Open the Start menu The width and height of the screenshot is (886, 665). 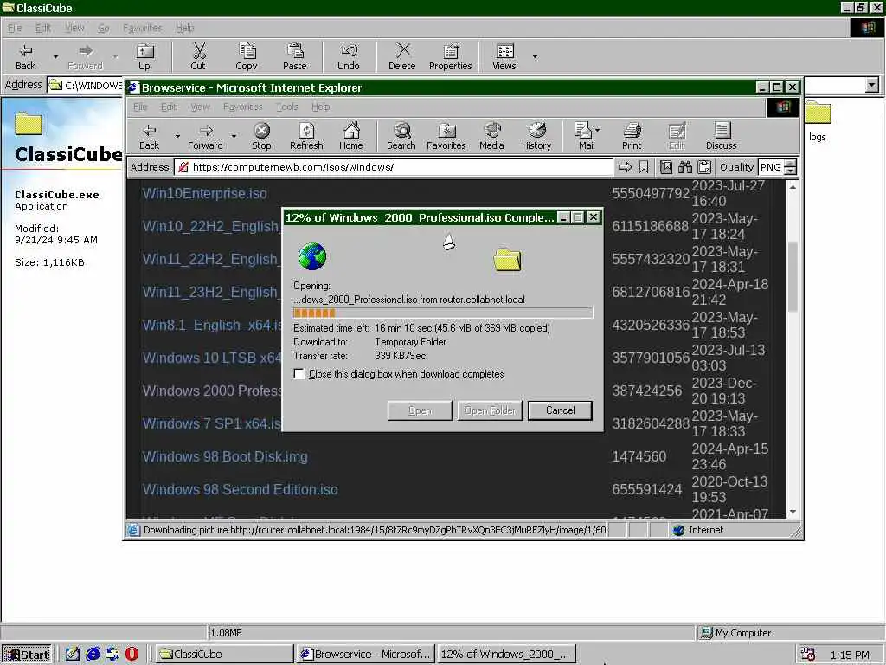(26, 655)
